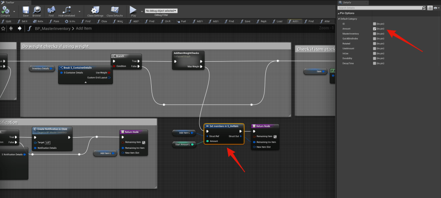Save the blueprint with the Save icon
Screen dimensions: 441x198
tap(25, 9)
